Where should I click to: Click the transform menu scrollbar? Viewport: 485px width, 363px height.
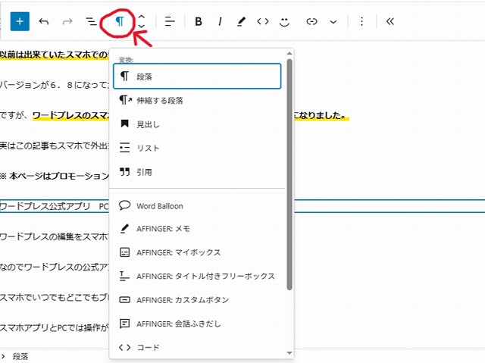tap(289, 174)
